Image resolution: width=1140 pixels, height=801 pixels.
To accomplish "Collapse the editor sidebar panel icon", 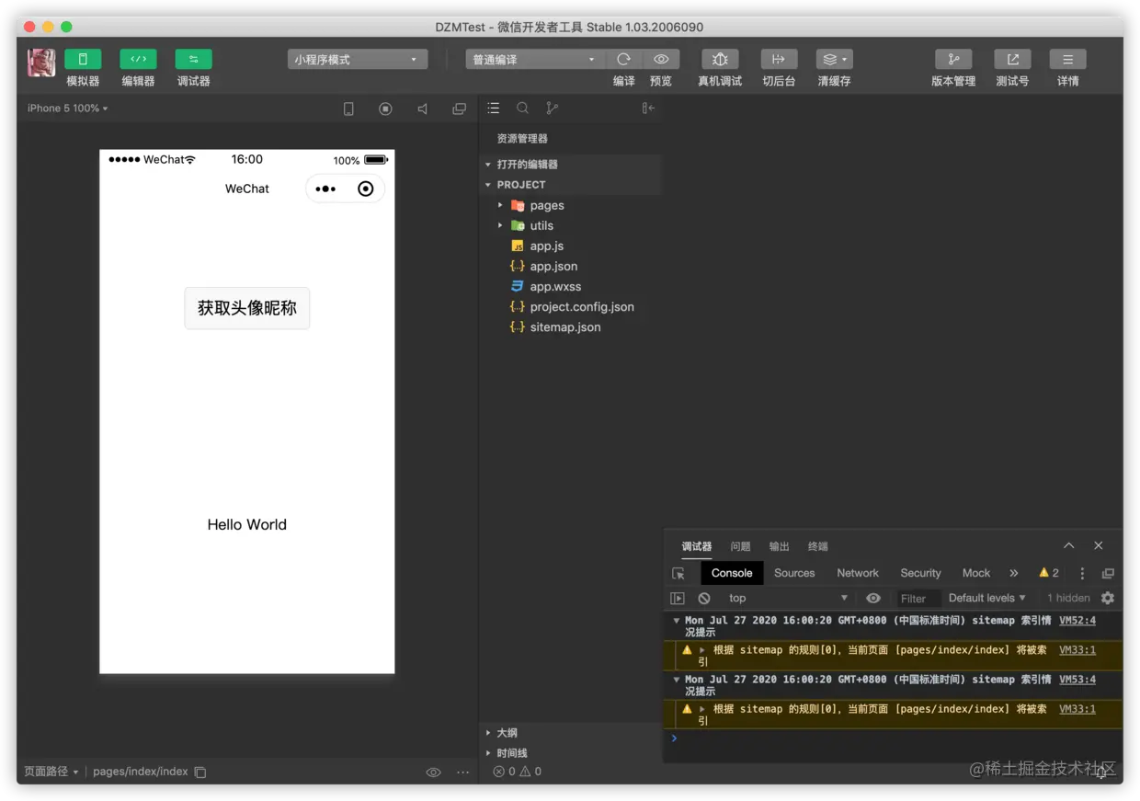I will 648,109.
